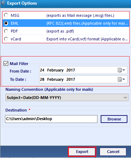Select the EML export radio button
The image size is (131, 158).
coord(6,23)
